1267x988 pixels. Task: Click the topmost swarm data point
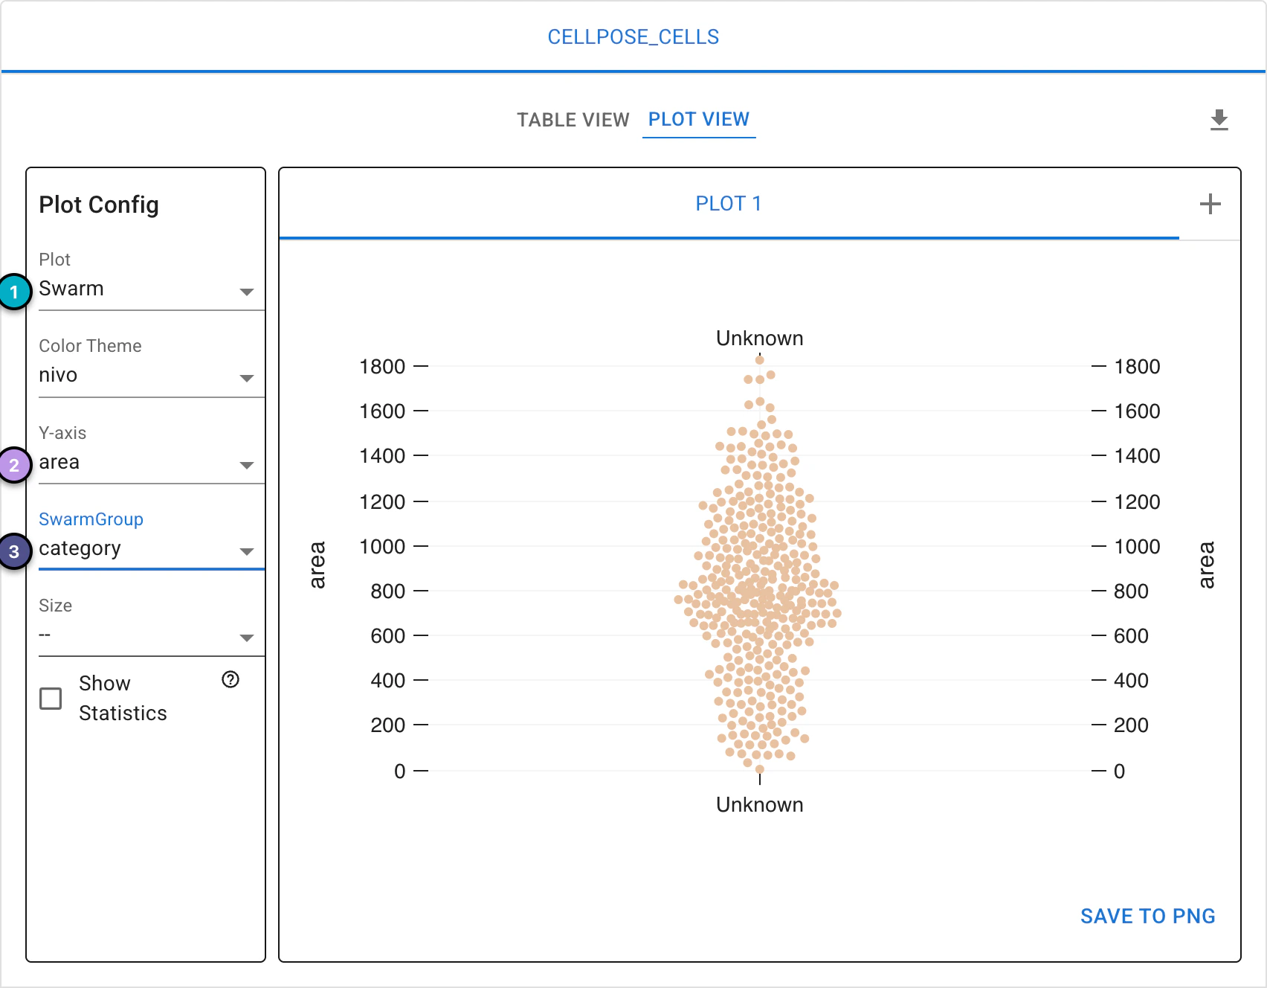pyautogui.click(x=760, y=360)
